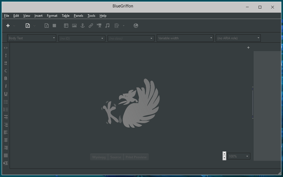
Task: Click the plus icon above the side panel
Action: click(248, 48)
